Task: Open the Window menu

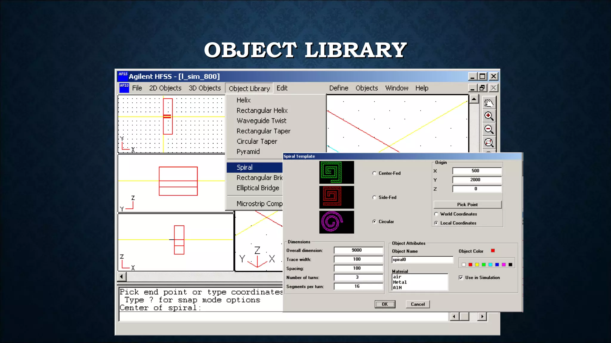Action: click(x=397, y=88)
